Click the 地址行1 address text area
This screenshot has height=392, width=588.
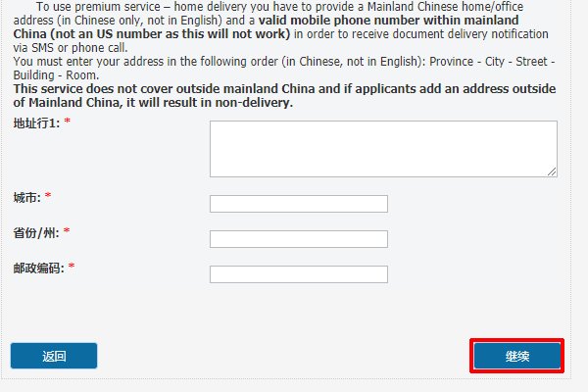(x=382, y=148)
